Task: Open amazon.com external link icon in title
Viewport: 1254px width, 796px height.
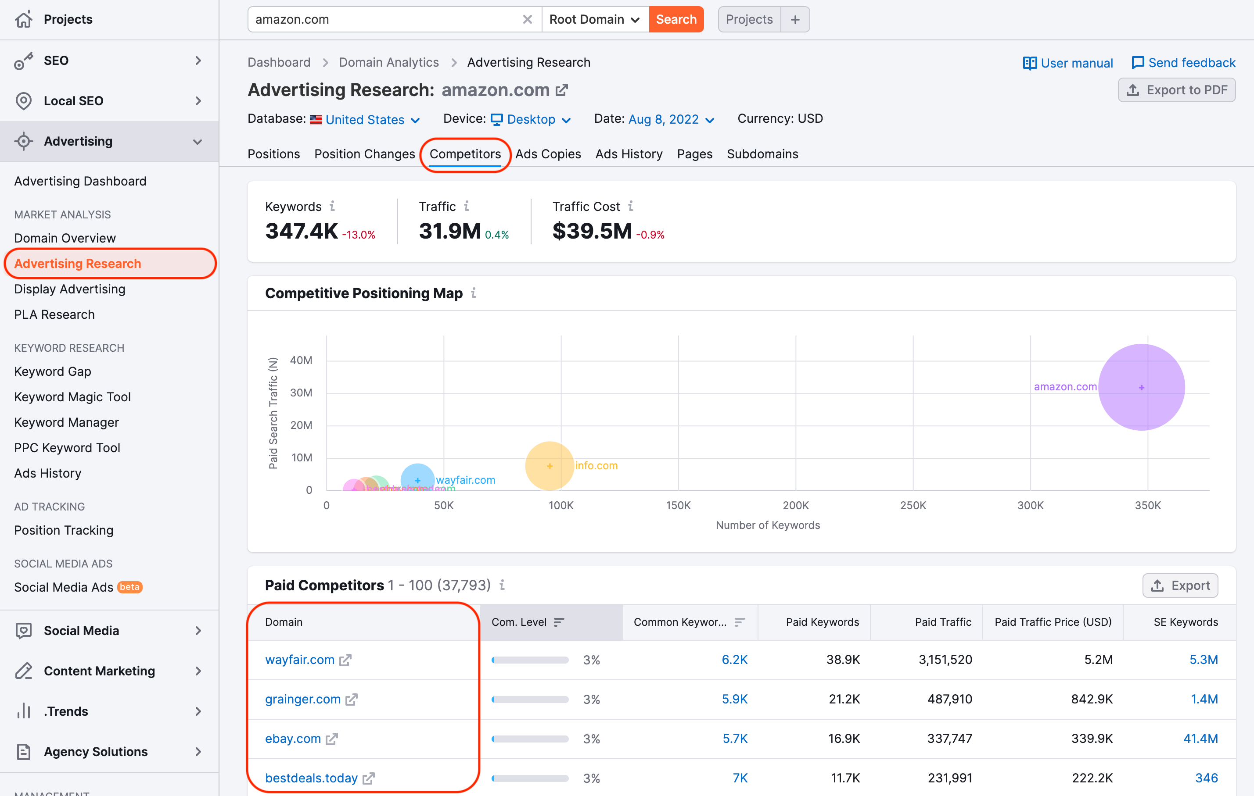Action: pyautogui.click(x=561, y=90)
